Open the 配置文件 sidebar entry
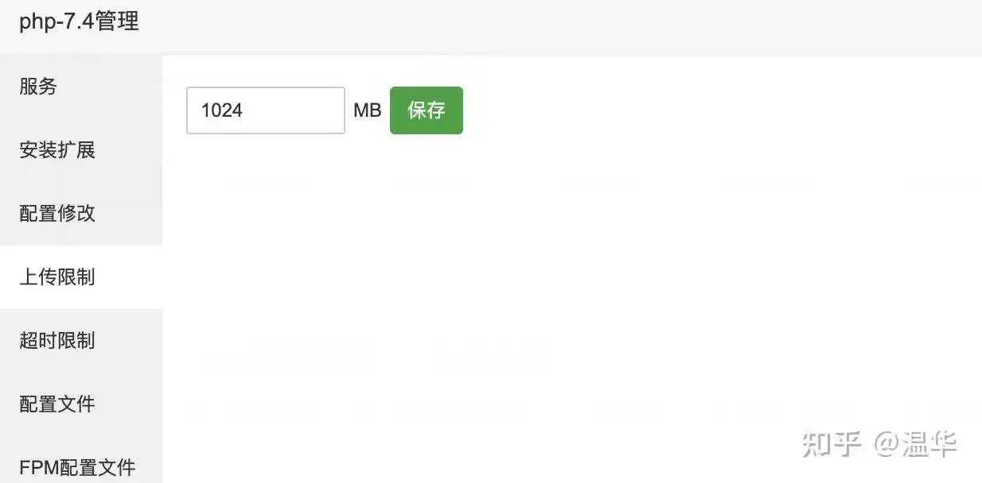Screen dimensions: 982x483 [80, 404]
